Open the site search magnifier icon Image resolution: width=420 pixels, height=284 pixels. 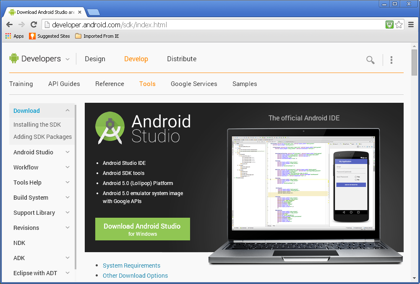[370, 60]
